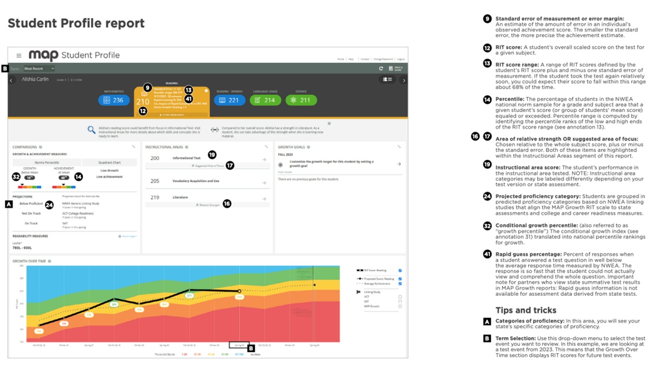
Task: Expand the Instructional Areas panel
Action: click(x=266, y=147)
